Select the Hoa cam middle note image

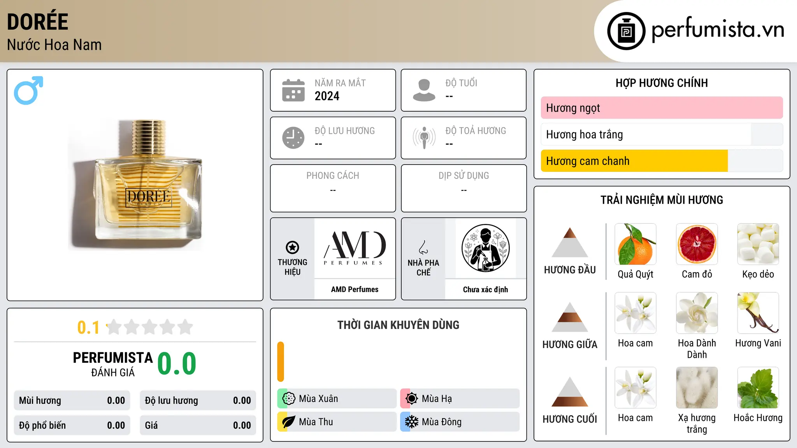click(635, 313)
